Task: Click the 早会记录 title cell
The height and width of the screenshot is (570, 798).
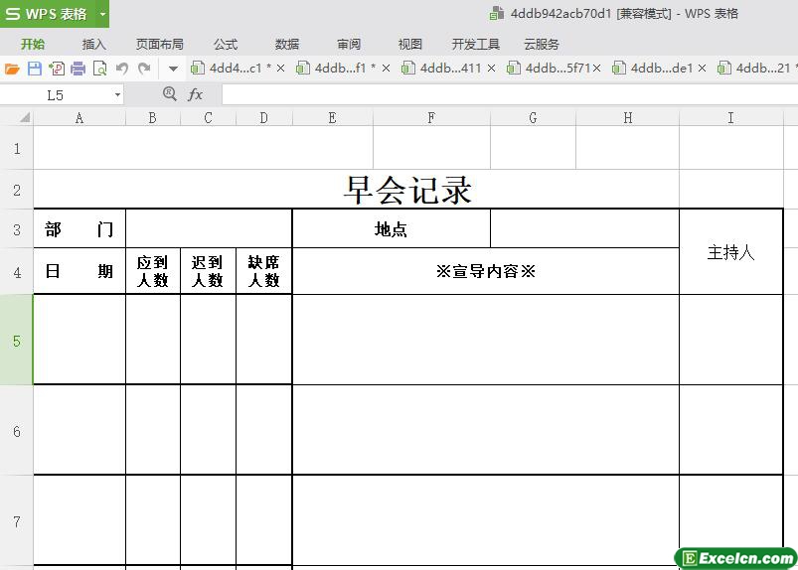Action: point(356,190)
